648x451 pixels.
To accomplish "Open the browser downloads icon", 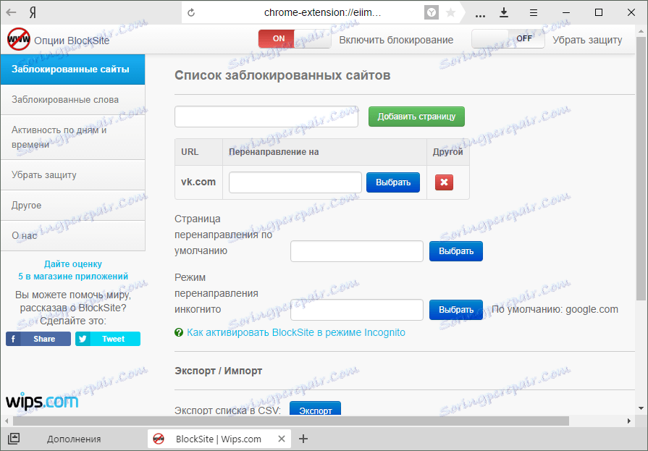I will pyautogui.click(x=504, y=12).
